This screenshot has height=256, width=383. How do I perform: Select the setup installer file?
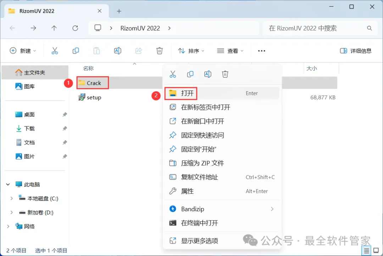click(90, 97)
